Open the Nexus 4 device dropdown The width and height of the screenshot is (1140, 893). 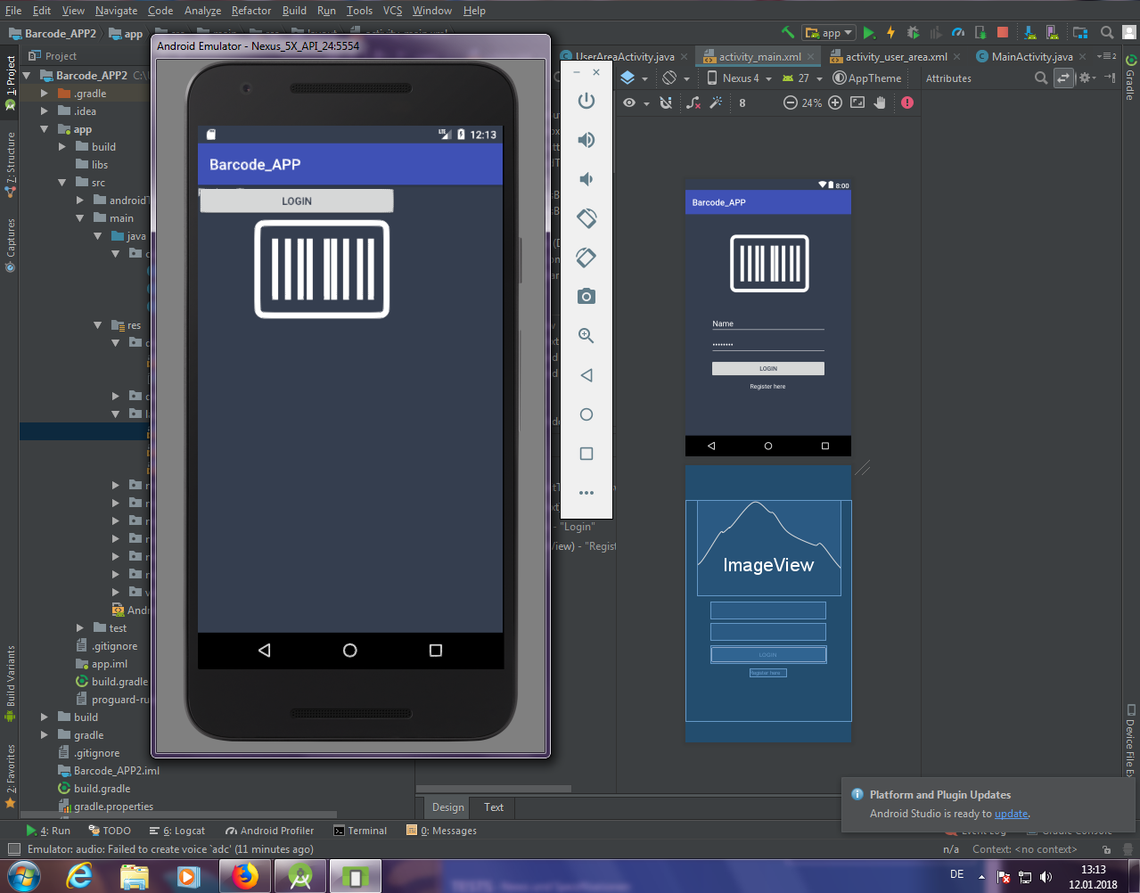pyautogui.click(x=740, y=78)
